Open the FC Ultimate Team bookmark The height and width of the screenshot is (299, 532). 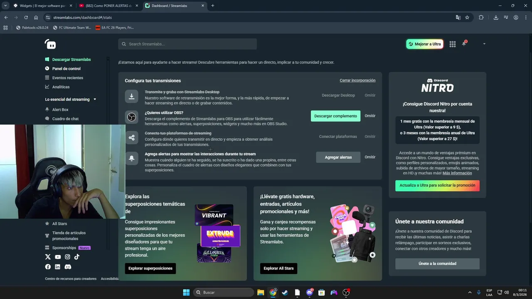coord(72,27)
